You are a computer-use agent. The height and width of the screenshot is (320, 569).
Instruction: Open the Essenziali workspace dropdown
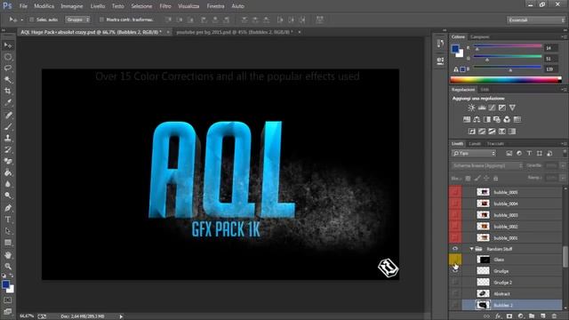coord(536,20)
